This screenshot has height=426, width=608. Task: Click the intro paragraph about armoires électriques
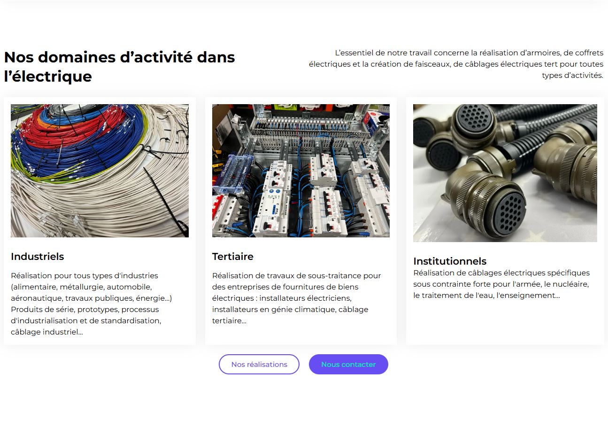click(x=456, y=64)
